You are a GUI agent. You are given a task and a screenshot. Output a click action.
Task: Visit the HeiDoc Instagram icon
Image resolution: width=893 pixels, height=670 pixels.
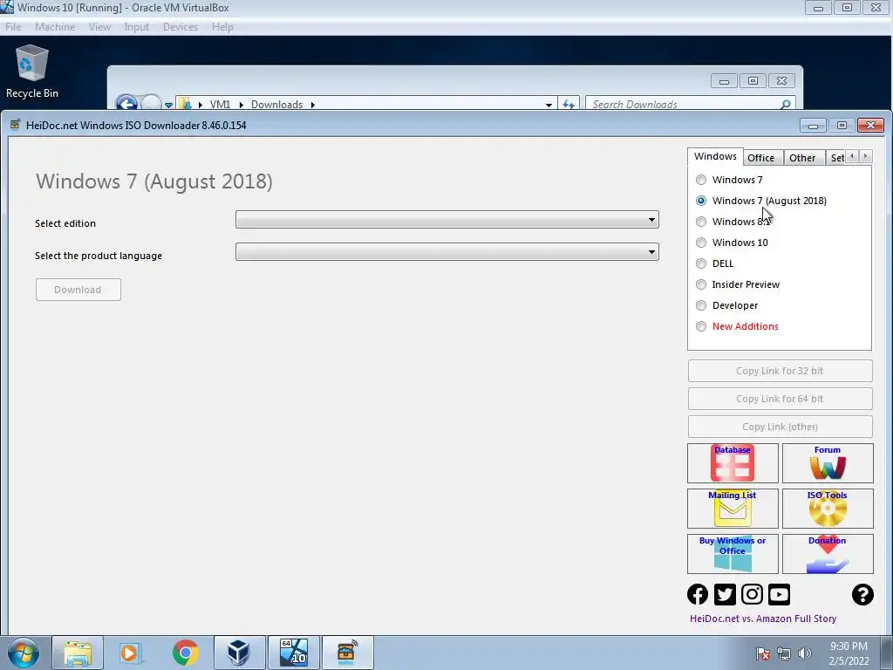(x=752, y=594)
